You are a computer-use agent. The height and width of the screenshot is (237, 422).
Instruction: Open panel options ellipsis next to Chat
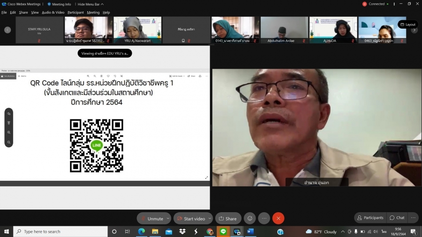click(x=413, y=218)
